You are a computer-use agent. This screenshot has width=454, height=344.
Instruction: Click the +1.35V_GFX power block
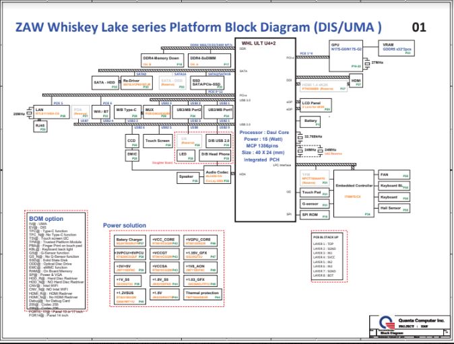pyautogui.click(x=200, y=254)
